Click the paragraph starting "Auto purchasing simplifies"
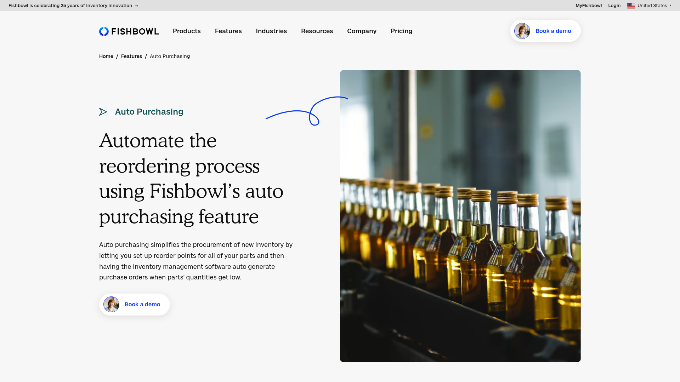The height and width of the screenshot is (382, 680). click(x=196, y=261)
